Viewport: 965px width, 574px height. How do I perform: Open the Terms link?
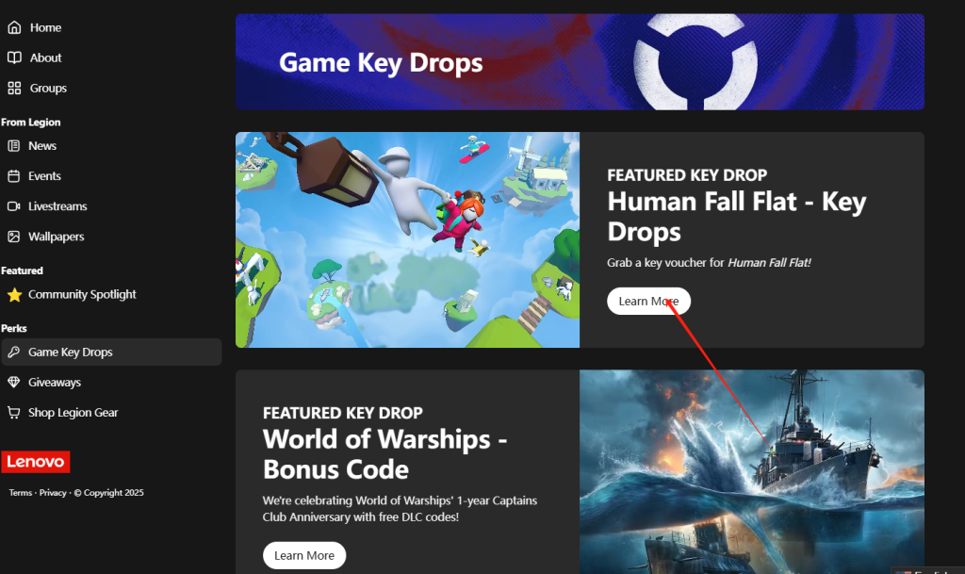21,493
